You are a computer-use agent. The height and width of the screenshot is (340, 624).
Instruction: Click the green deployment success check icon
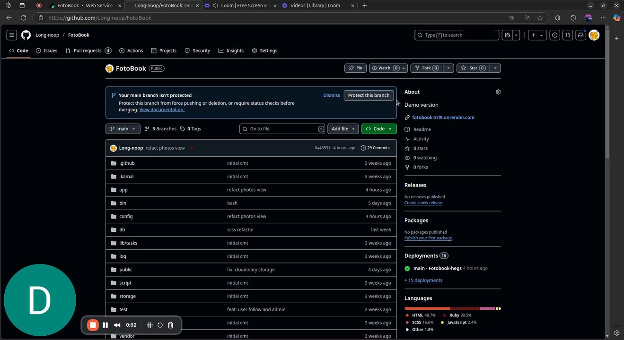click(x=407, y=268)
